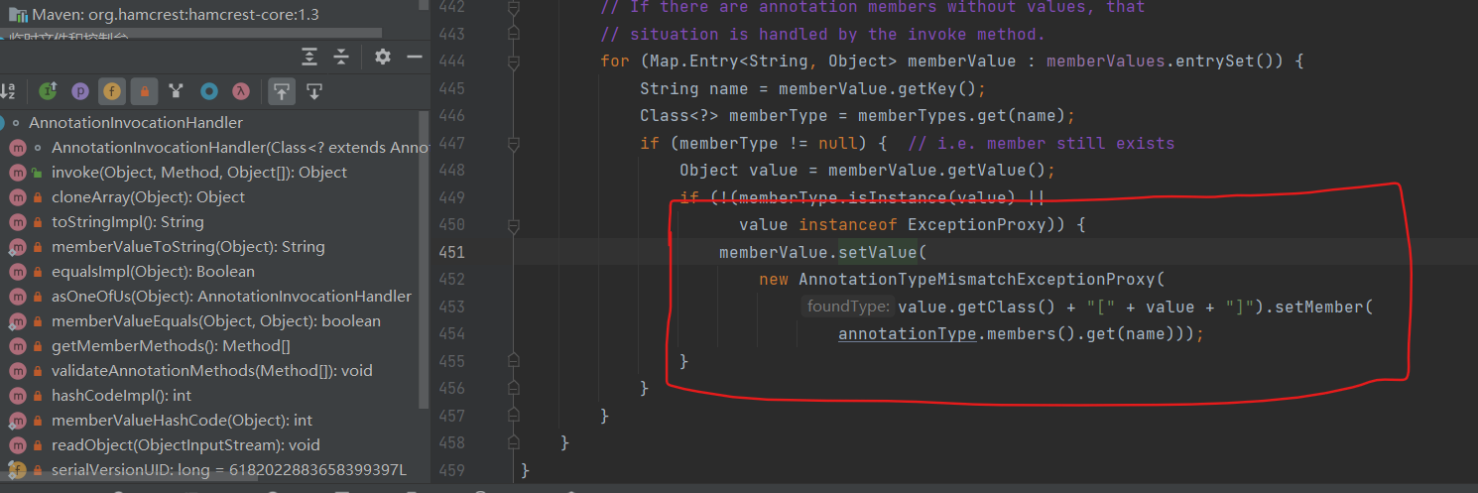Sort members alphabetically

click(x=8, y=91)
